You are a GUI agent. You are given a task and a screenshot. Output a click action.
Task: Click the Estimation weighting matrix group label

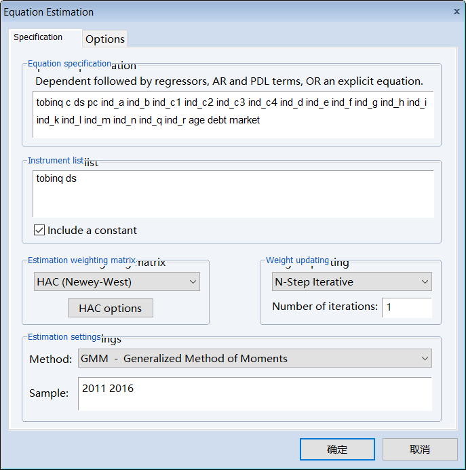click(81, 260)
